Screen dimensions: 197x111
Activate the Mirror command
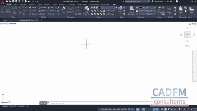(x=42, y=11)
